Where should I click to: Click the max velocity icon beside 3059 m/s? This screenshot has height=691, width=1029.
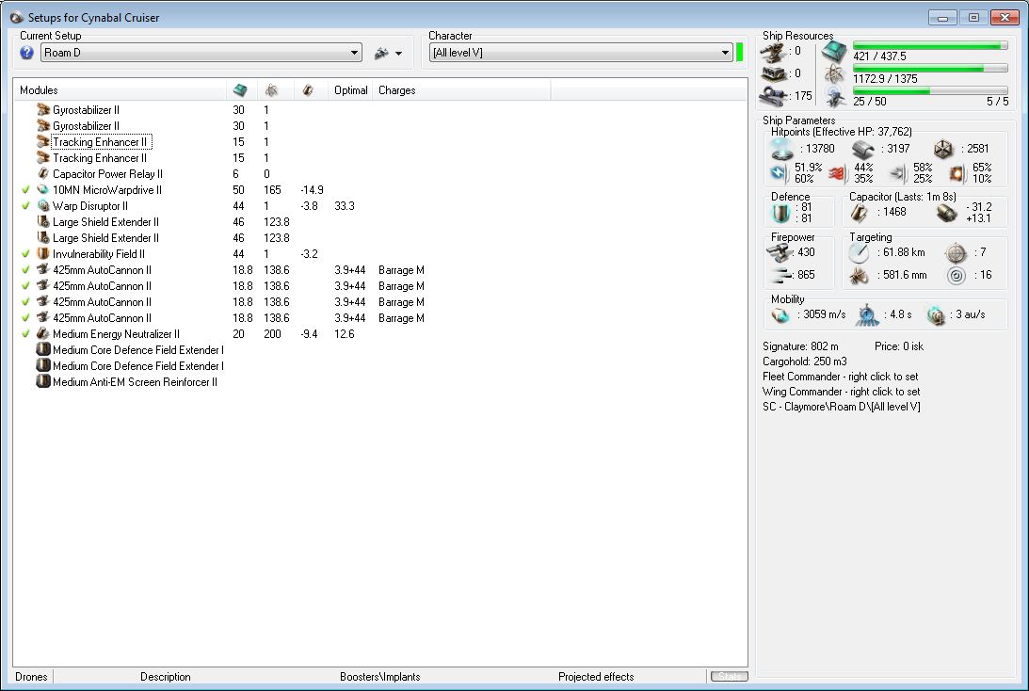click(780, 315)
